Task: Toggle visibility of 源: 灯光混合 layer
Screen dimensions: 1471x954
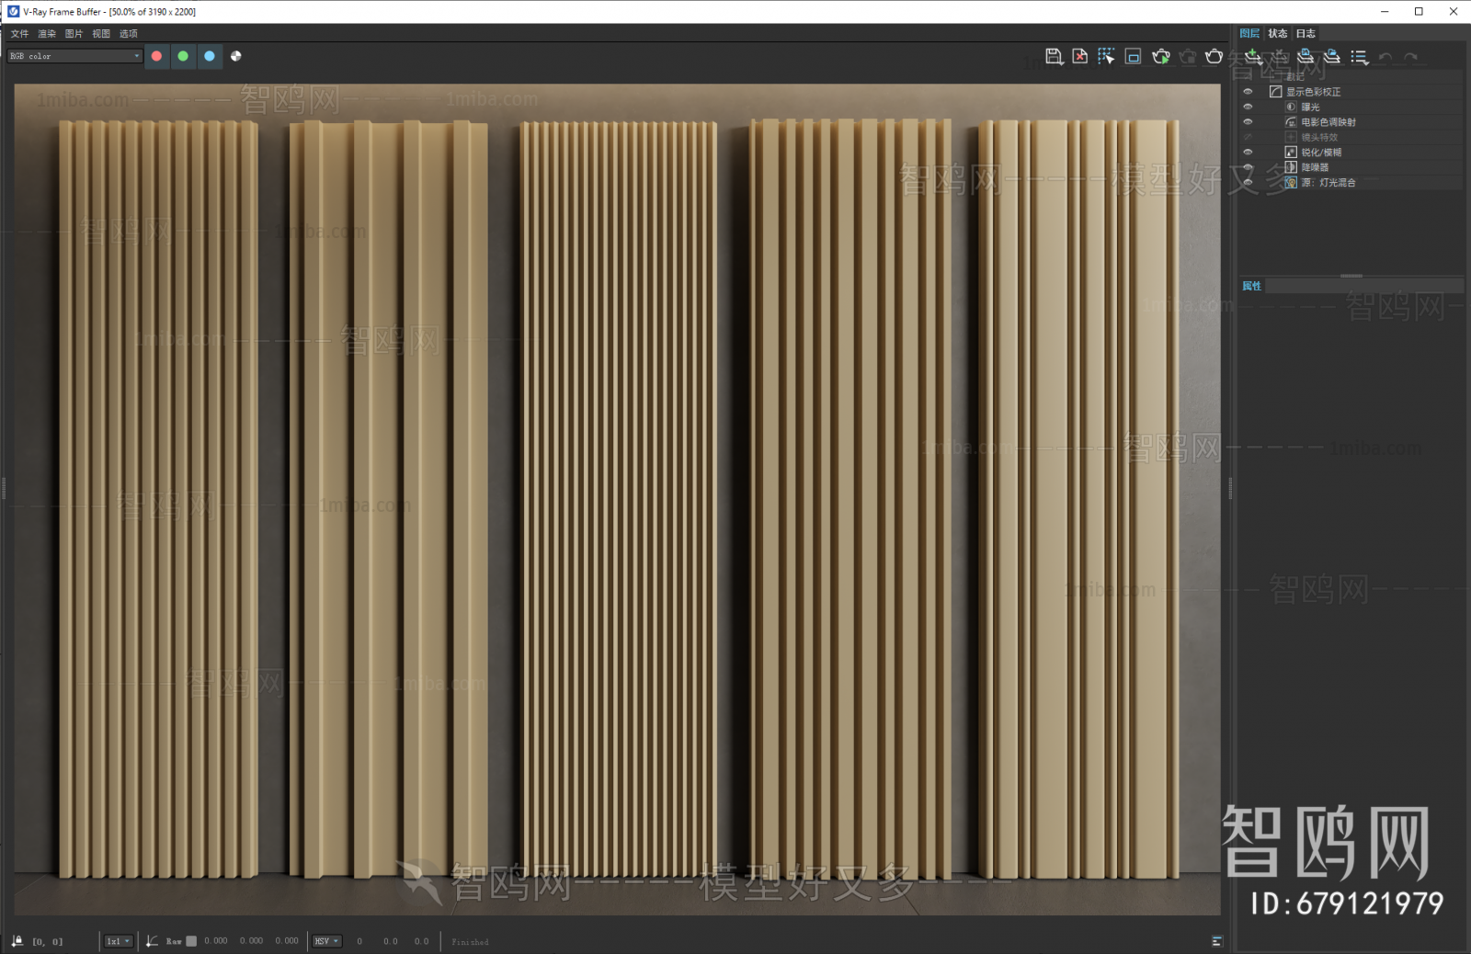Action: pos(1248,183)
